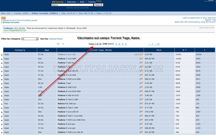Sort by the Torrent Tags, Name column header
The width and height of the screenshot is (216, 136).
100,50
